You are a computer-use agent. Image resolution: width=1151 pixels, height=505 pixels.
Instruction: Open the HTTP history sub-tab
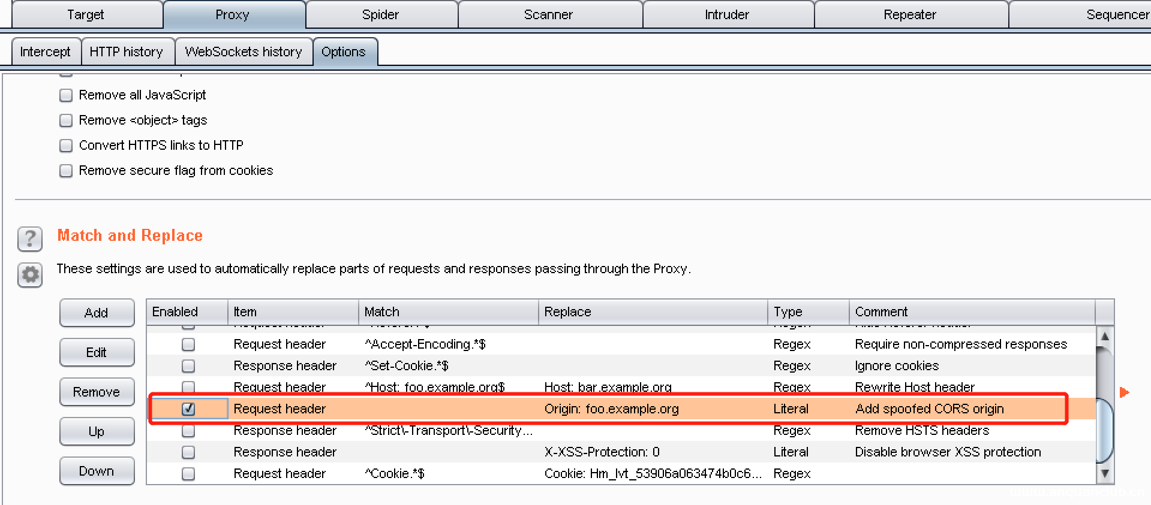[x=127, y=52]
